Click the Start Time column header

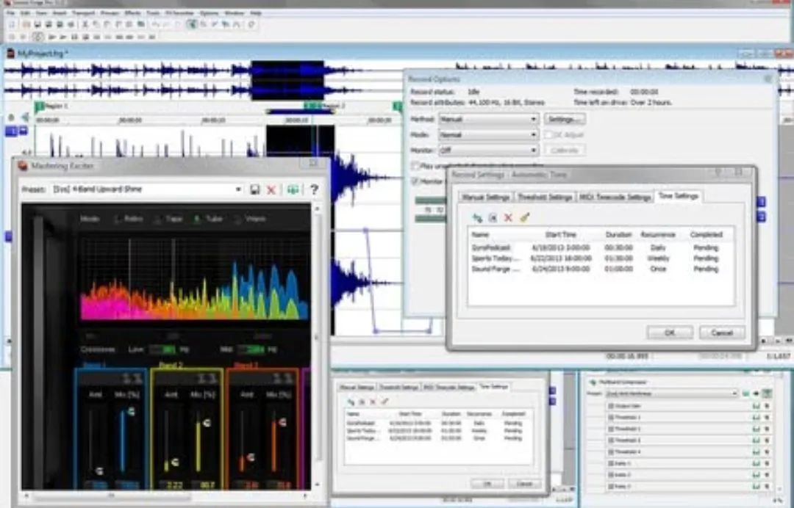pos(560,234)
